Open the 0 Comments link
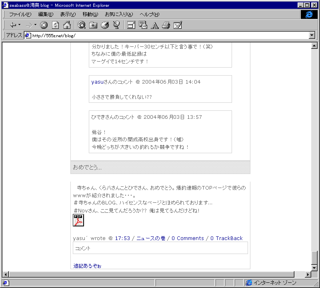 click(188, 238)
